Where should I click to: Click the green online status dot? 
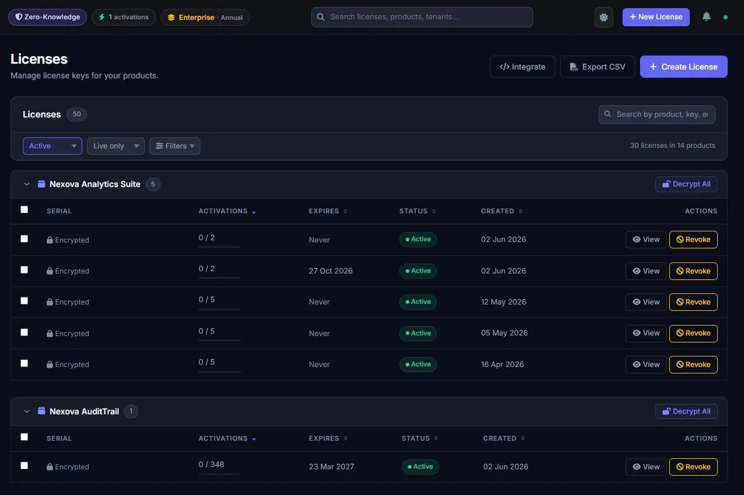click(x=725, y=18)
